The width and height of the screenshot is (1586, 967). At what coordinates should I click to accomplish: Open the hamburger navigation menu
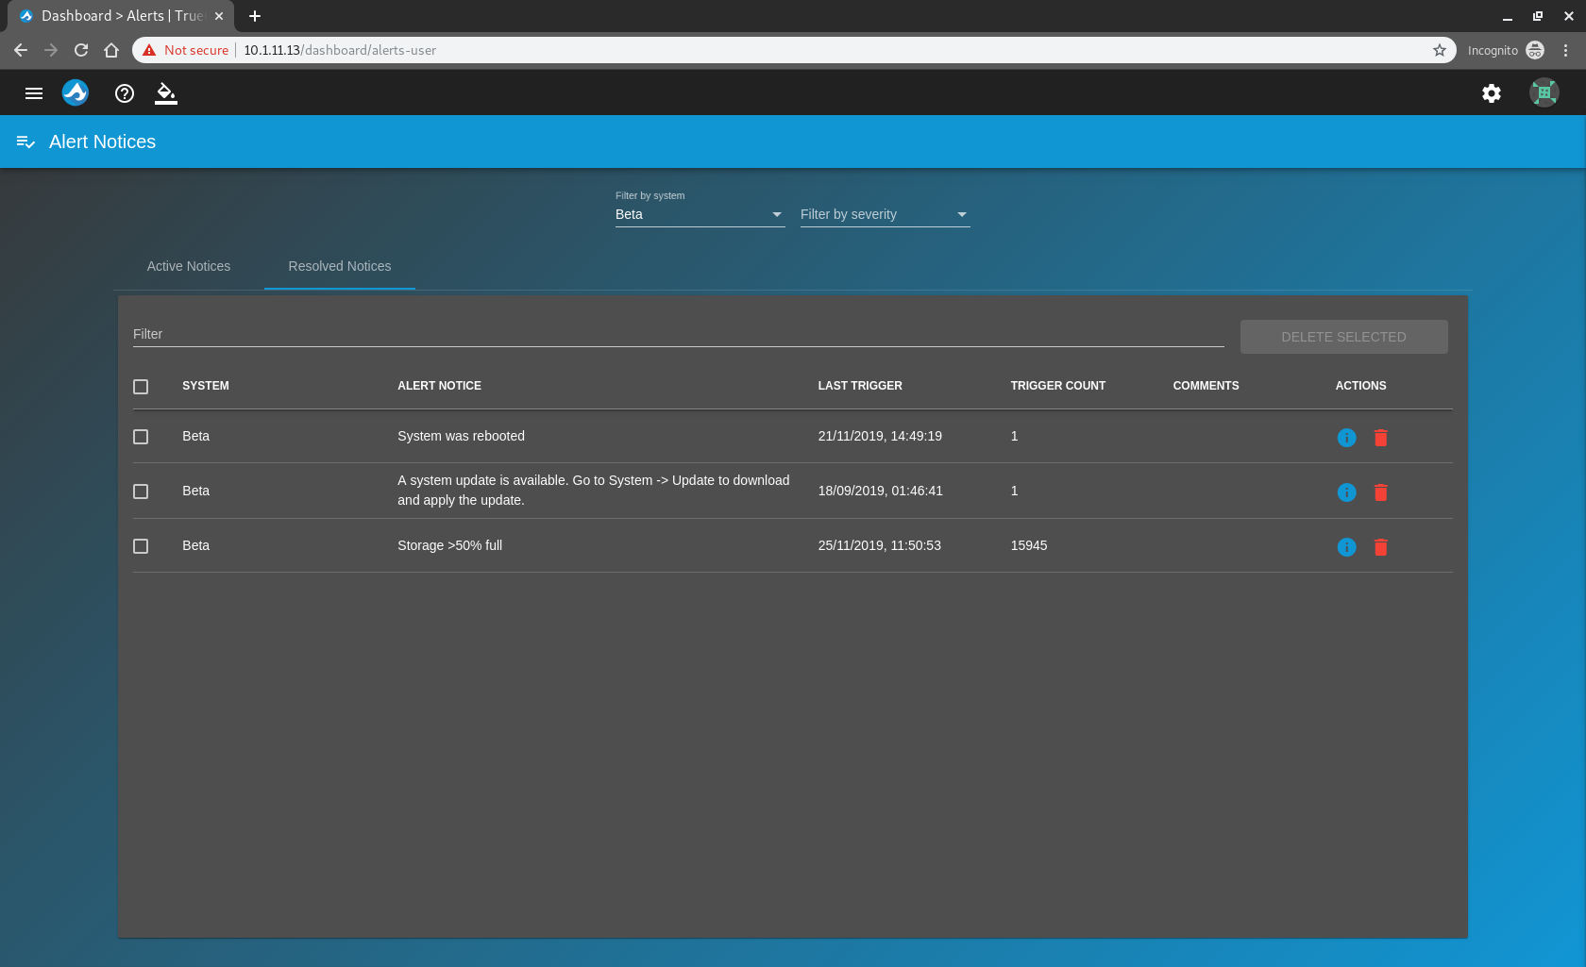tap(34, 93)
